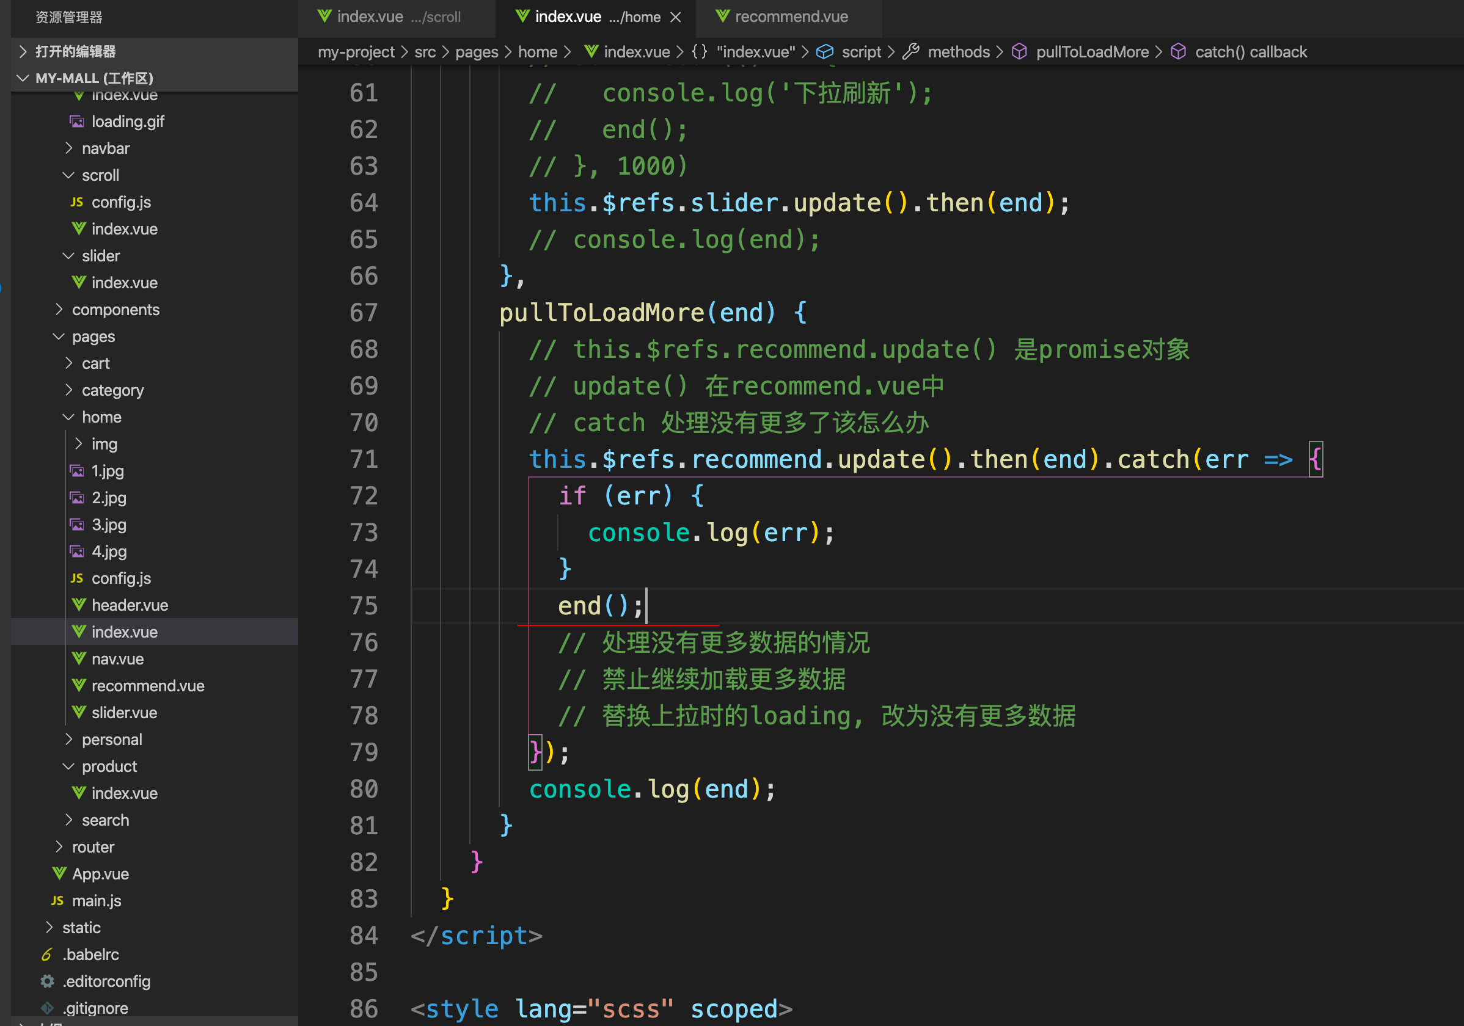Collapse the home folder
This screenshot has width=1464, height=1026.
pos(69,417)
